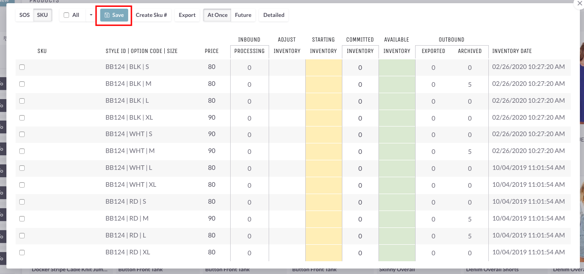The image size is (584, 274).
Task: Click yellow starting inventory cell for BLK | S
Action: 323,68
